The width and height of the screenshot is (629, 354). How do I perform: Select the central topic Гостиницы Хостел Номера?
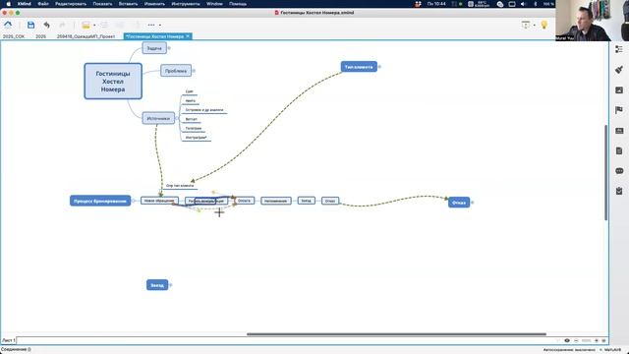(113, 81)
